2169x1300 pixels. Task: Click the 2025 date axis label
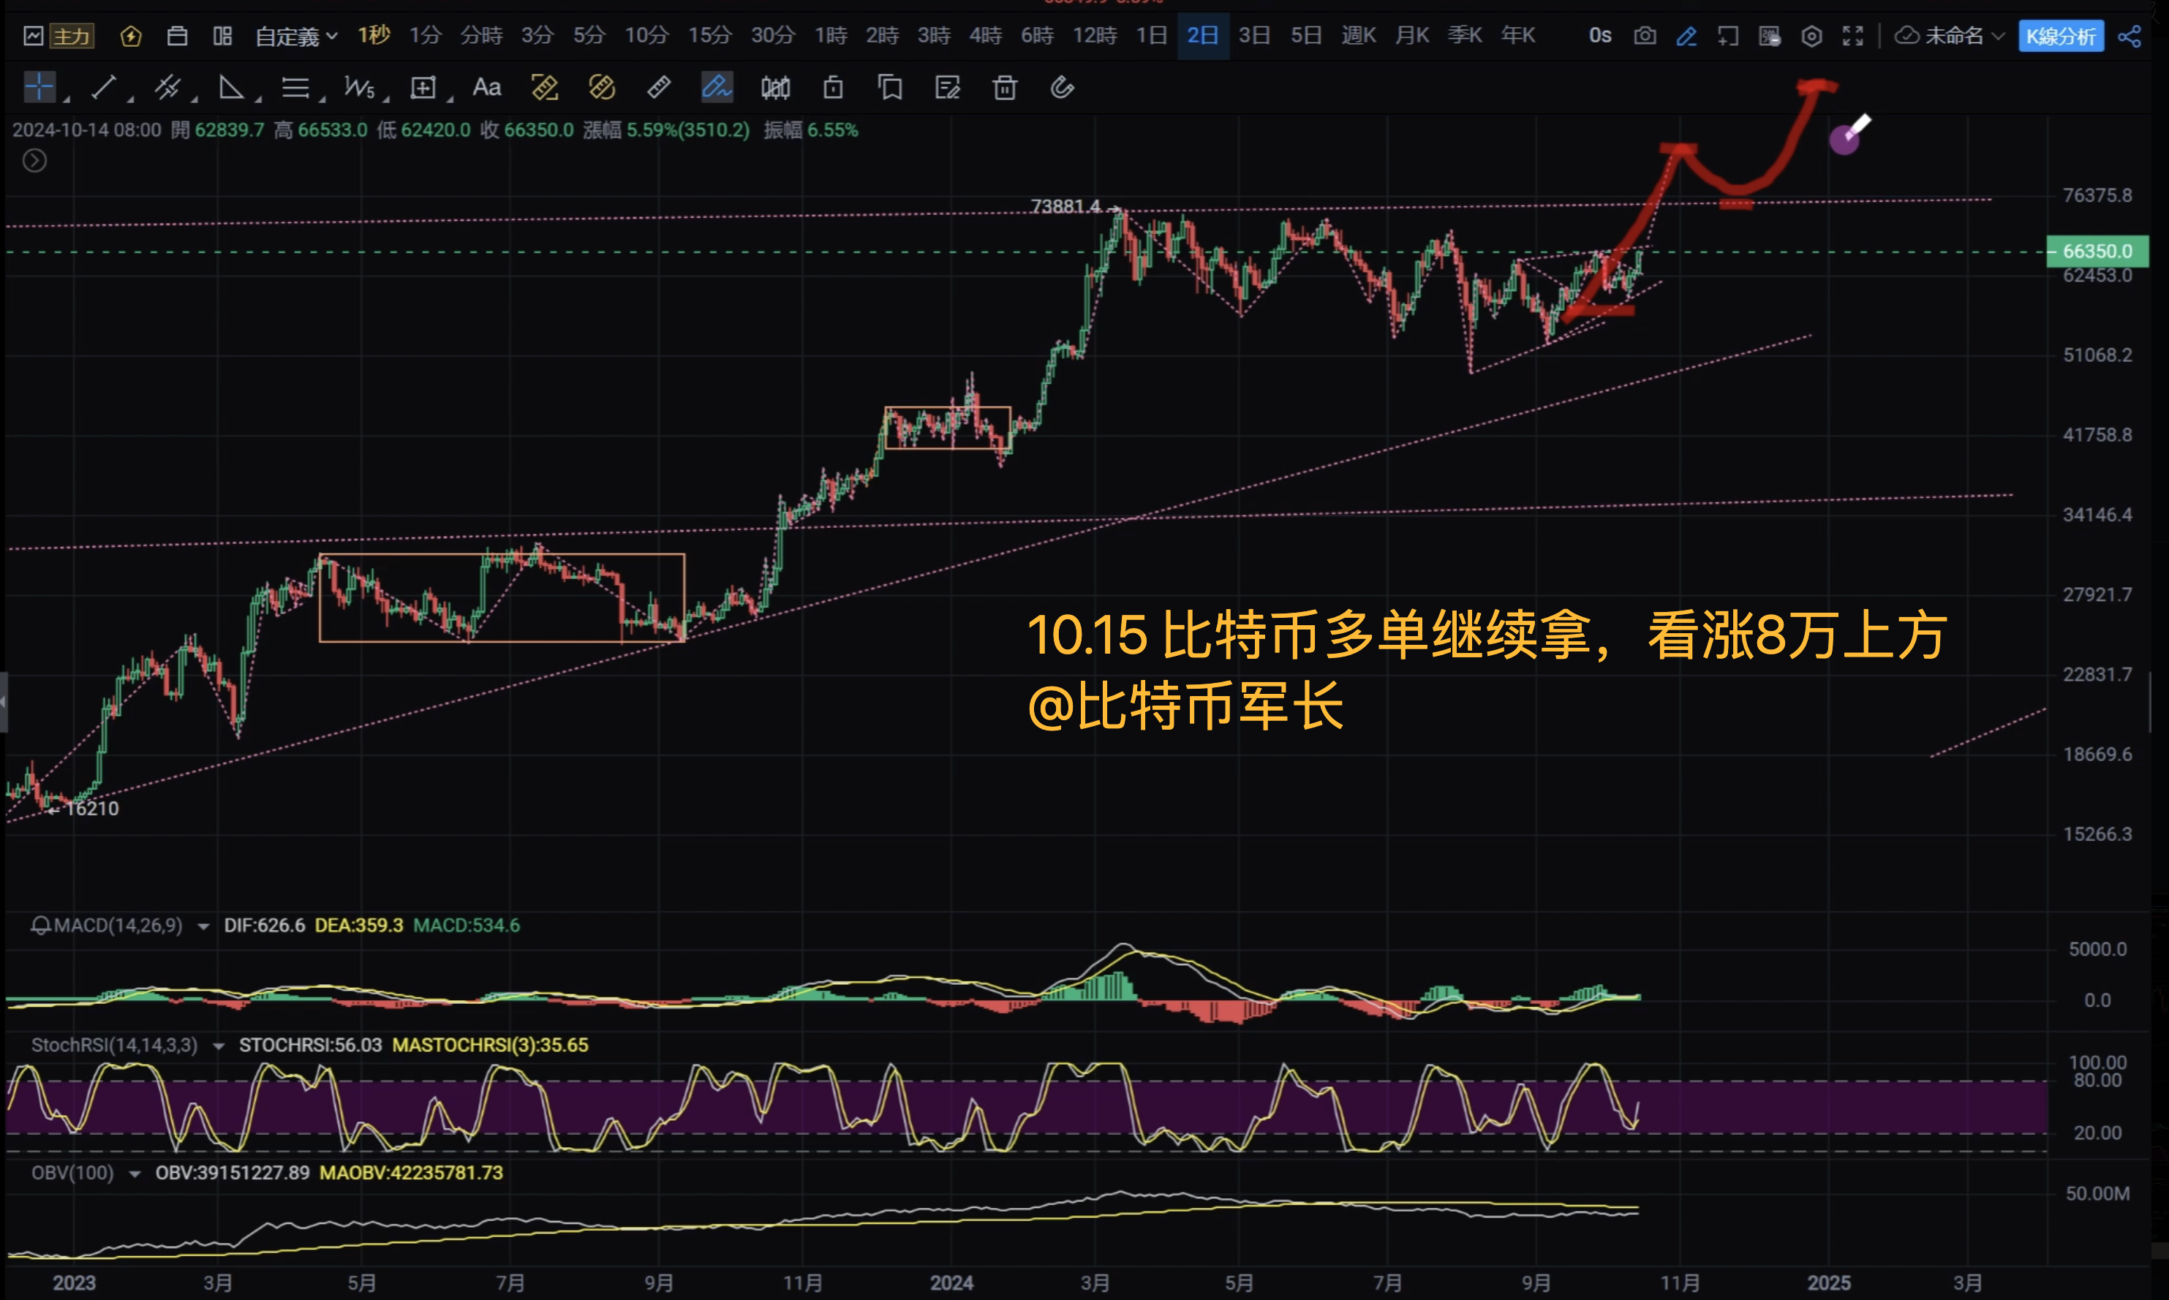[x=1829, y=1283]
